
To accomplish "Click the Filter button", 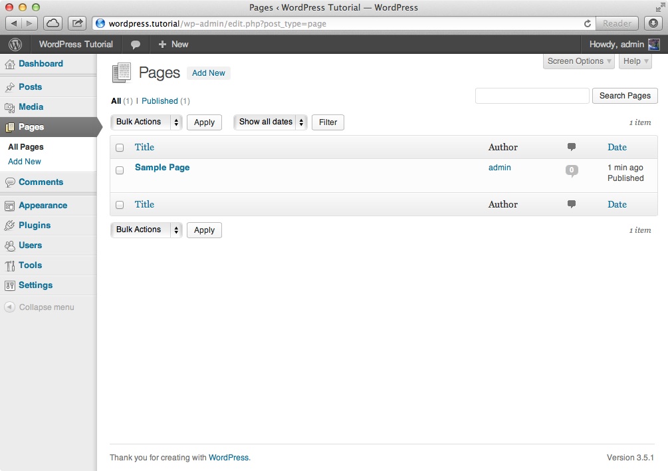I will (328, 122).
